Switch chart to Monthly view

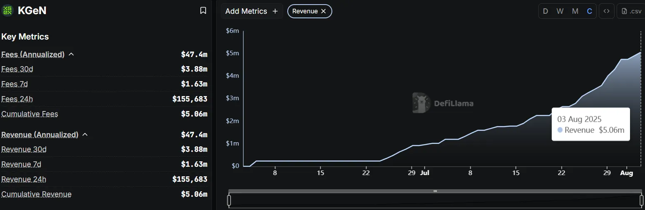[575, 11]
